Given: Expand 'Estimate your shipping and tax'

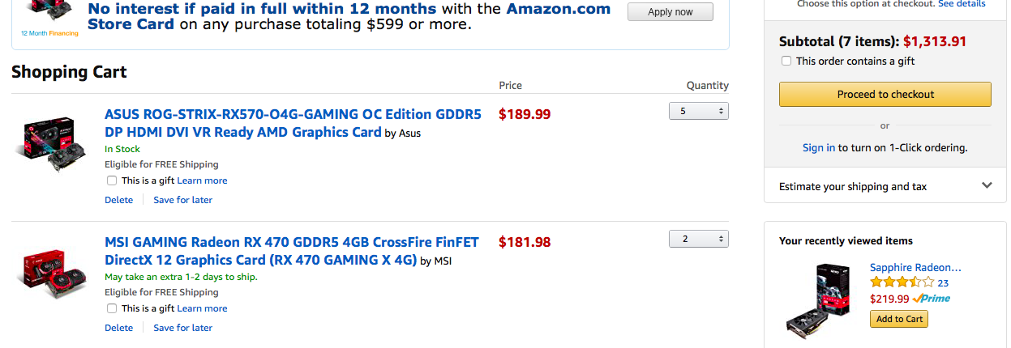Looking at the screenshot, I should pos(885,186).
